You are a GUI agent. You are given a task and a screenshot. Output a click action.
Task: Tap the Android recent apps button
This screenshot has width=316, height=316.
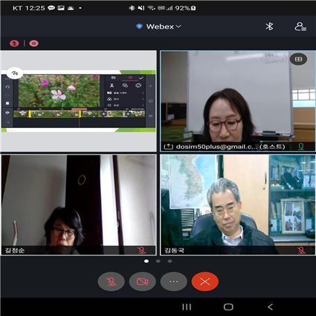point(187,307)
